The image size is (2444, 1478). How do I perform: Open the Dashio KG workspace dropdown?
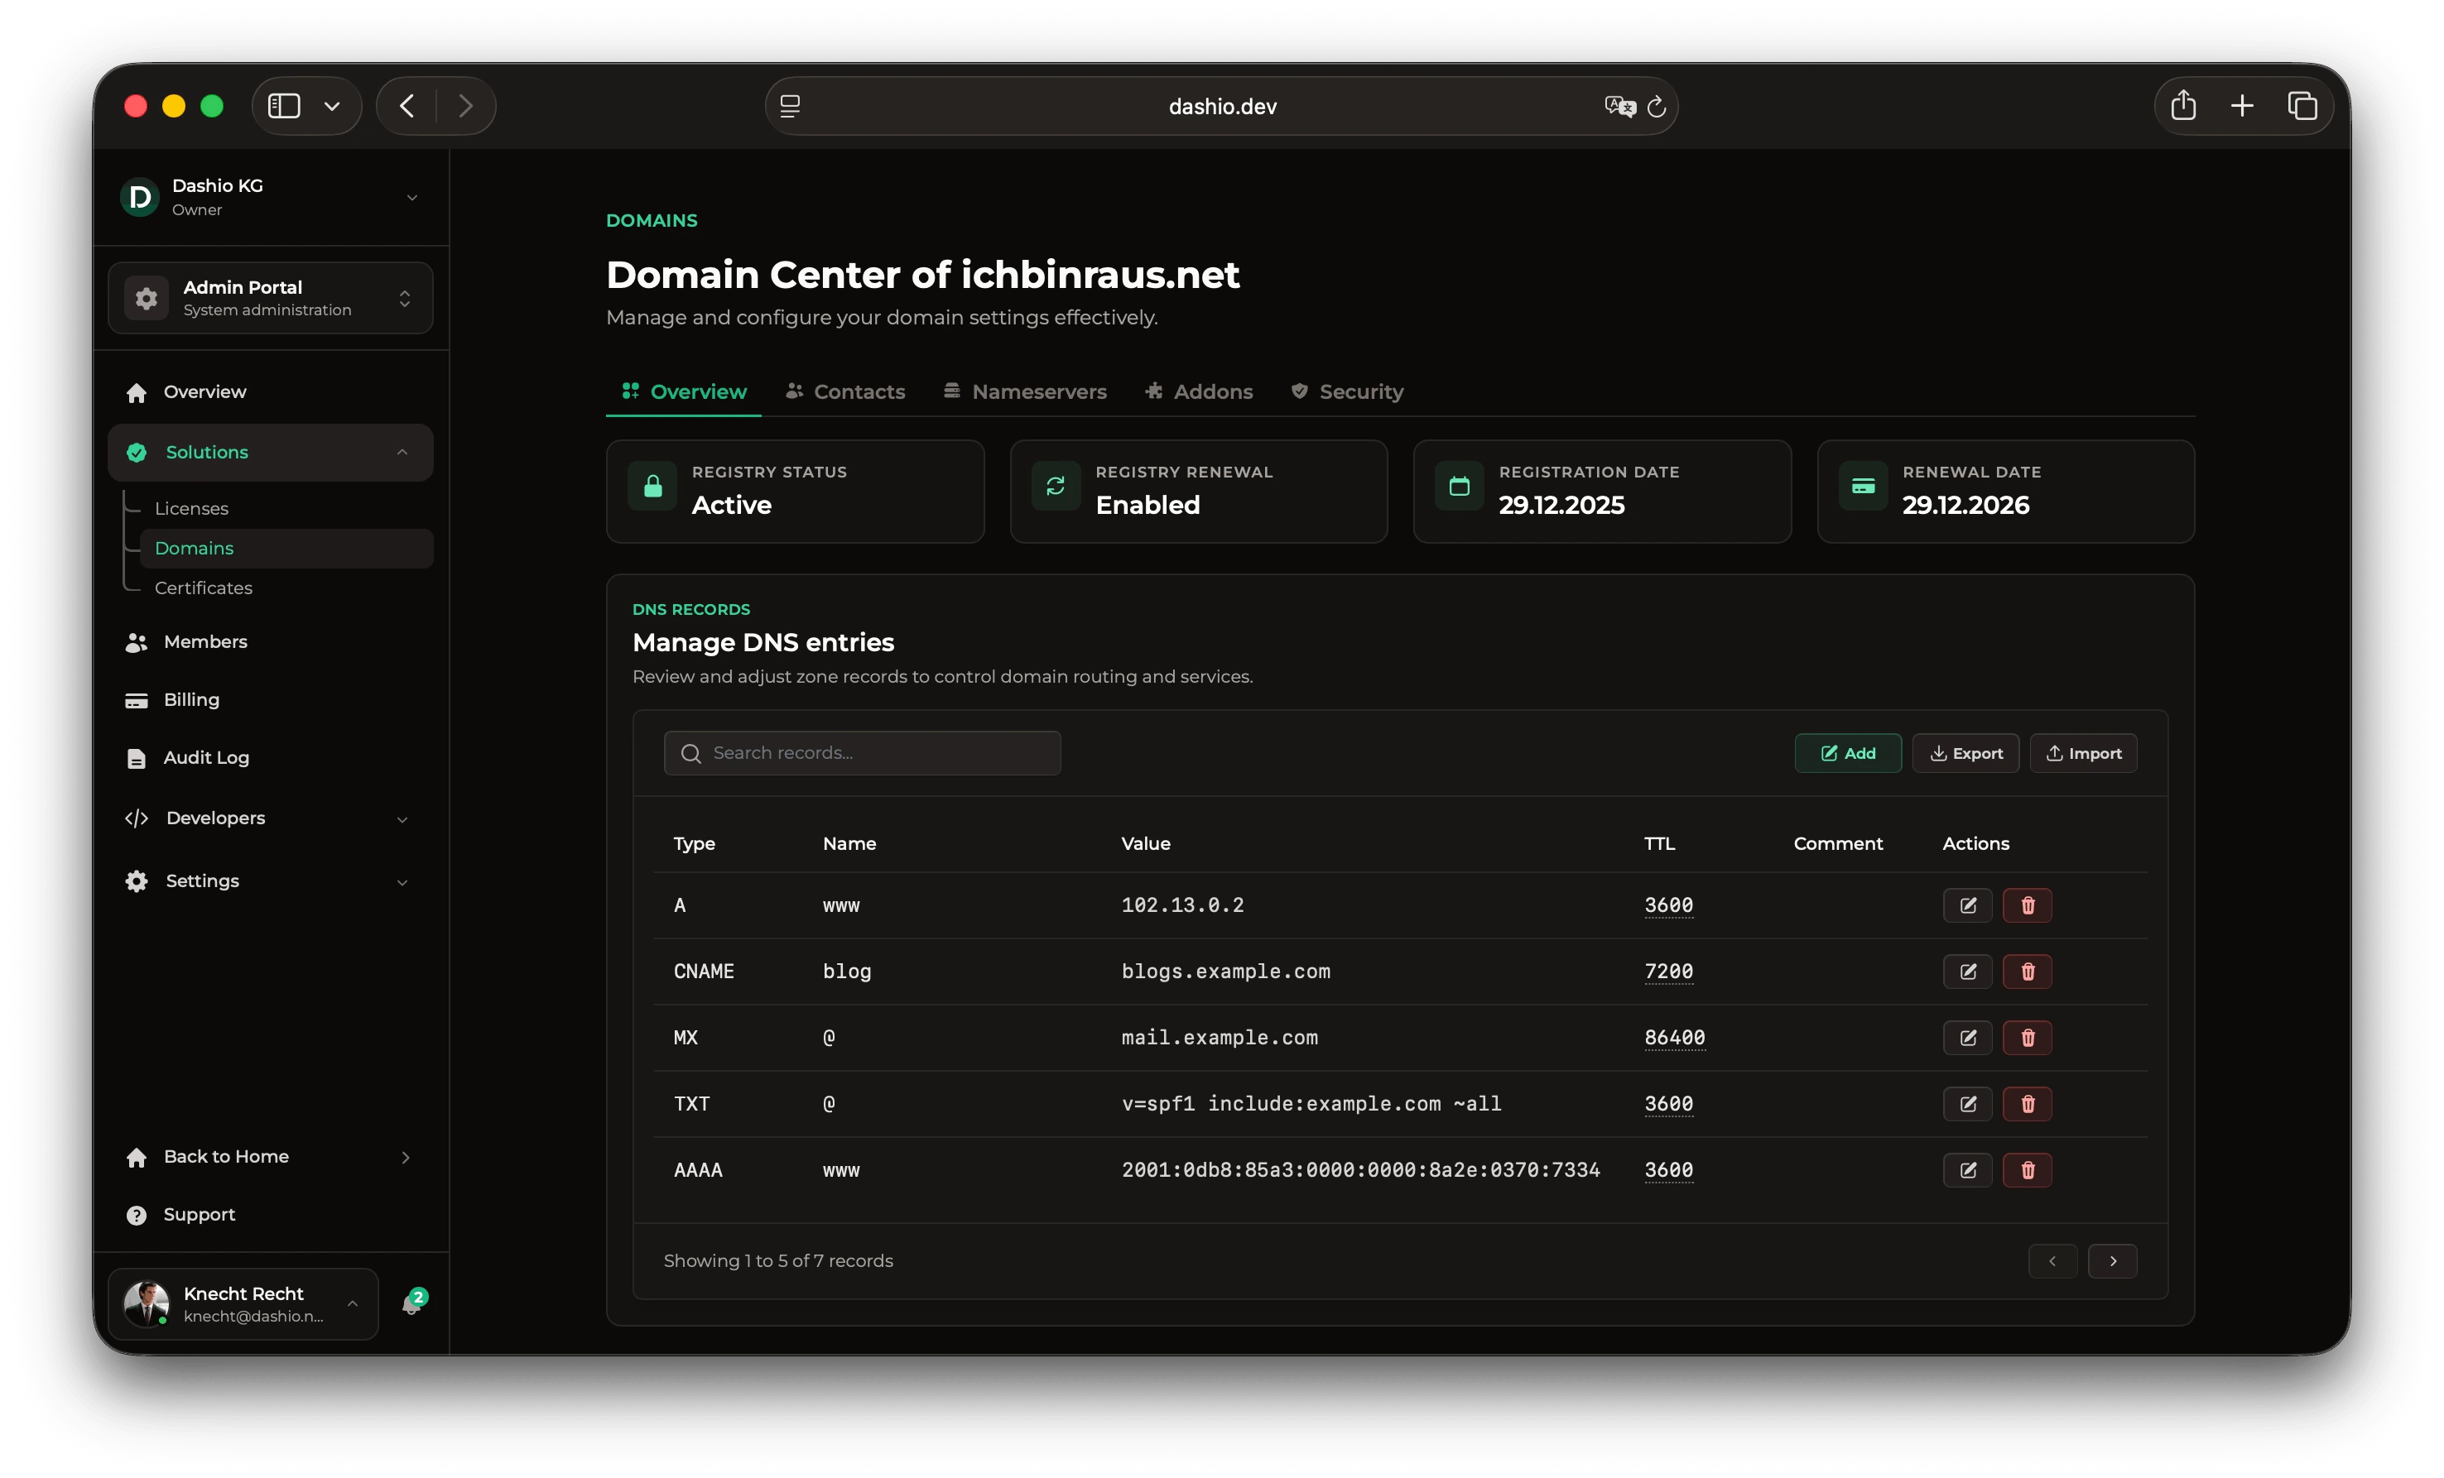tap(412, 197)
